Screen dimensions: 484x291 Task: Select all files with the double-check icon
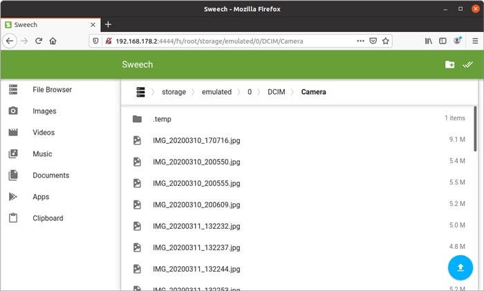[x=467, y=64]
